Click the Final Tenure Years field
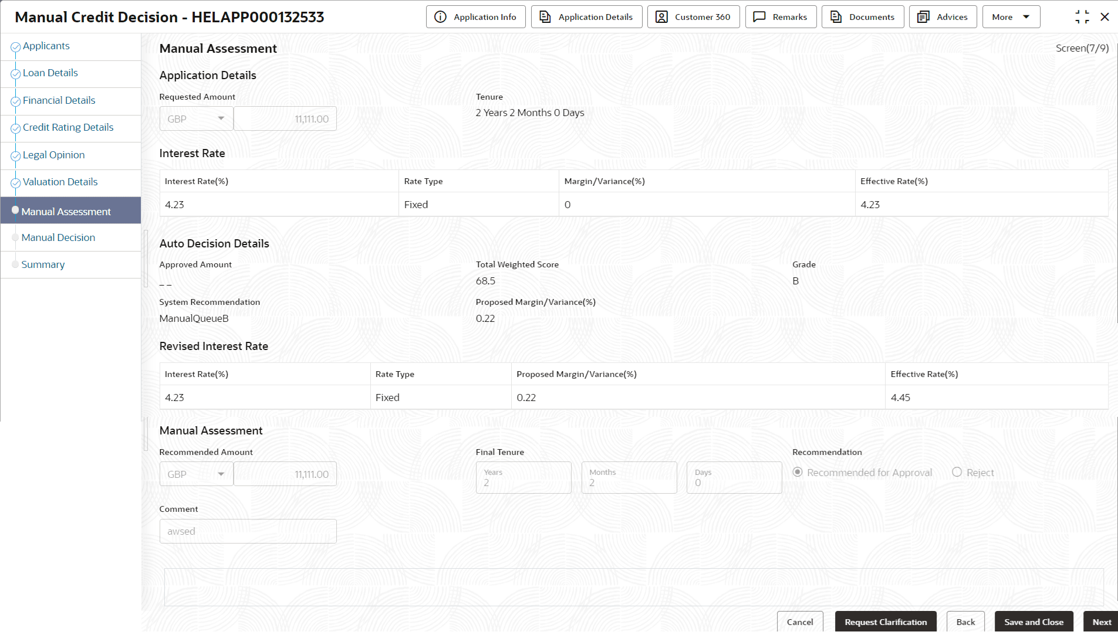1118x635 pixels. coord(523,477)
